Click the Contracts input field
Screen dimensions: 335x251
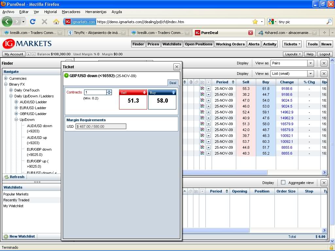95,92
